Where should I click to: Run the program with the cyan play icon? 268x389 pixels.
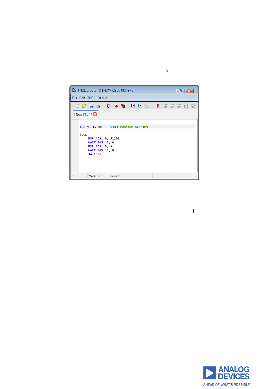[x=133, y=106]
